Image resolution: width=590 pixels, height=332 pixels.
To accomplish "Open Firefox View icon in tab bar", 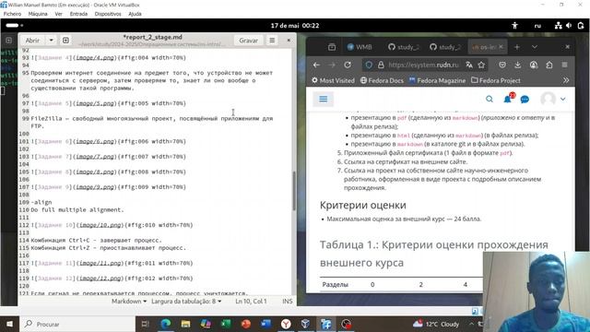I will [332, 47].
